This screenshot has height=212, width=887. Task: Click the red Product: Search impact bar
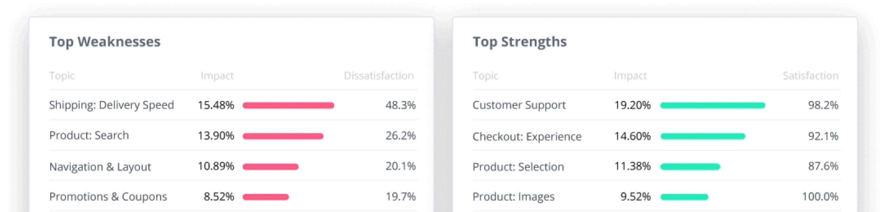coord(283,136)
